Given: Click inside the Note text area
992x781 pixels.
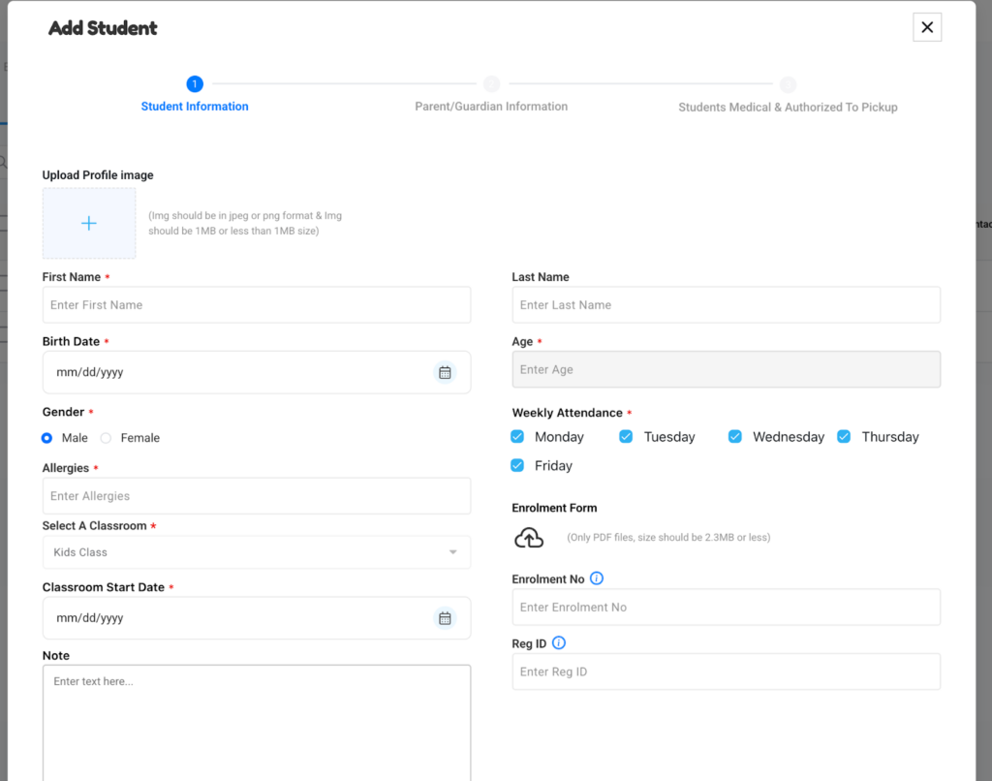Looking at the screenshot, I should point(256,723).
